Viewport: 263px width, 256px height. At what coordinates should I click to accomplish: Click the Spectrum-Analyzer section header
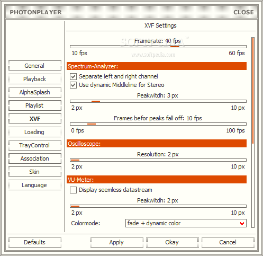pos(157,66)
